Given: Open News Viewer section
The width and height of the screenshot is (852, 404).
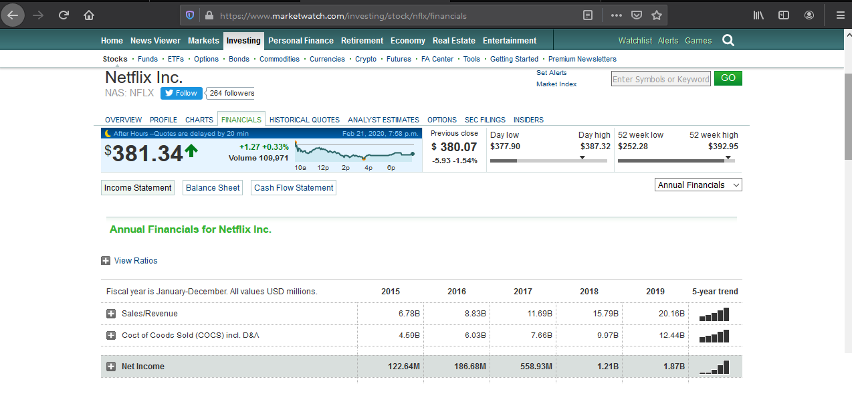Looking at the screenshot, I should (155, 41).
